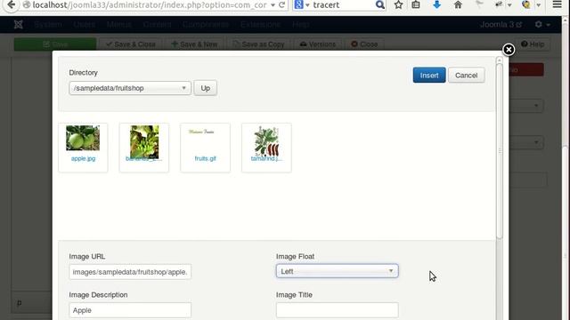
Task: Click the address bar URL
Action: click(150, 5)
